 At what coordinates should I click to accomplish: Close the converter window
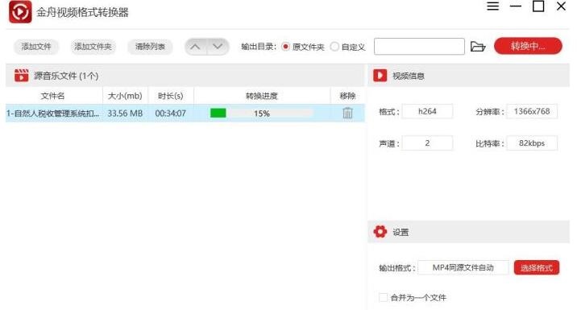tap(561, 6)
